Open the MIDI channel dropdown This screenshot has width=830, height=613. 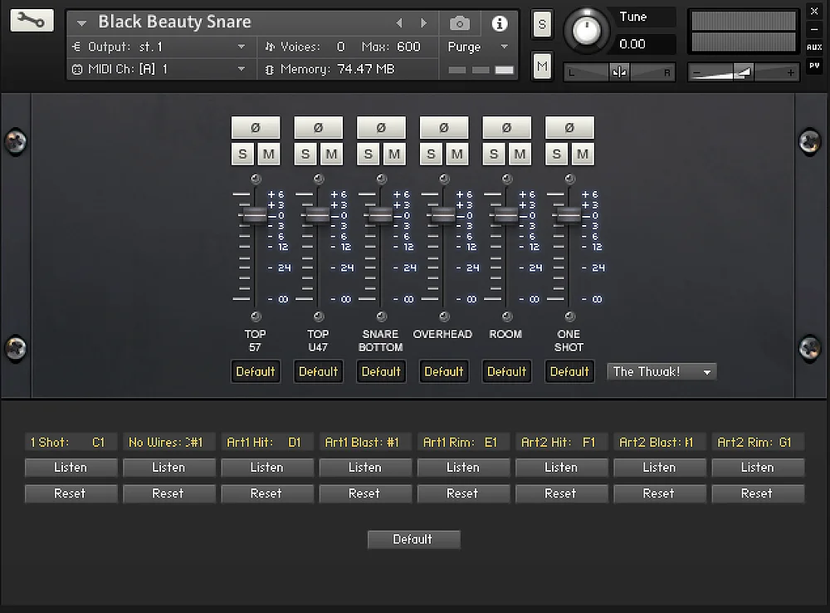click(x=242, y=70)
